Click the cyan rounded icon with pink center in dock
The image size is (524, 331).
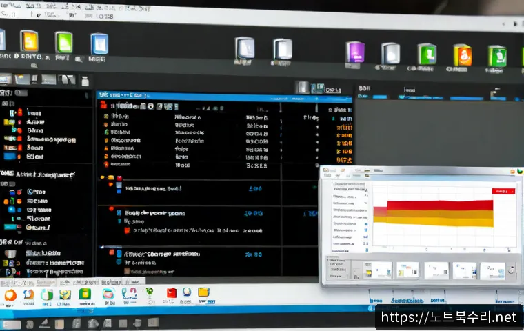click(108, 294)
